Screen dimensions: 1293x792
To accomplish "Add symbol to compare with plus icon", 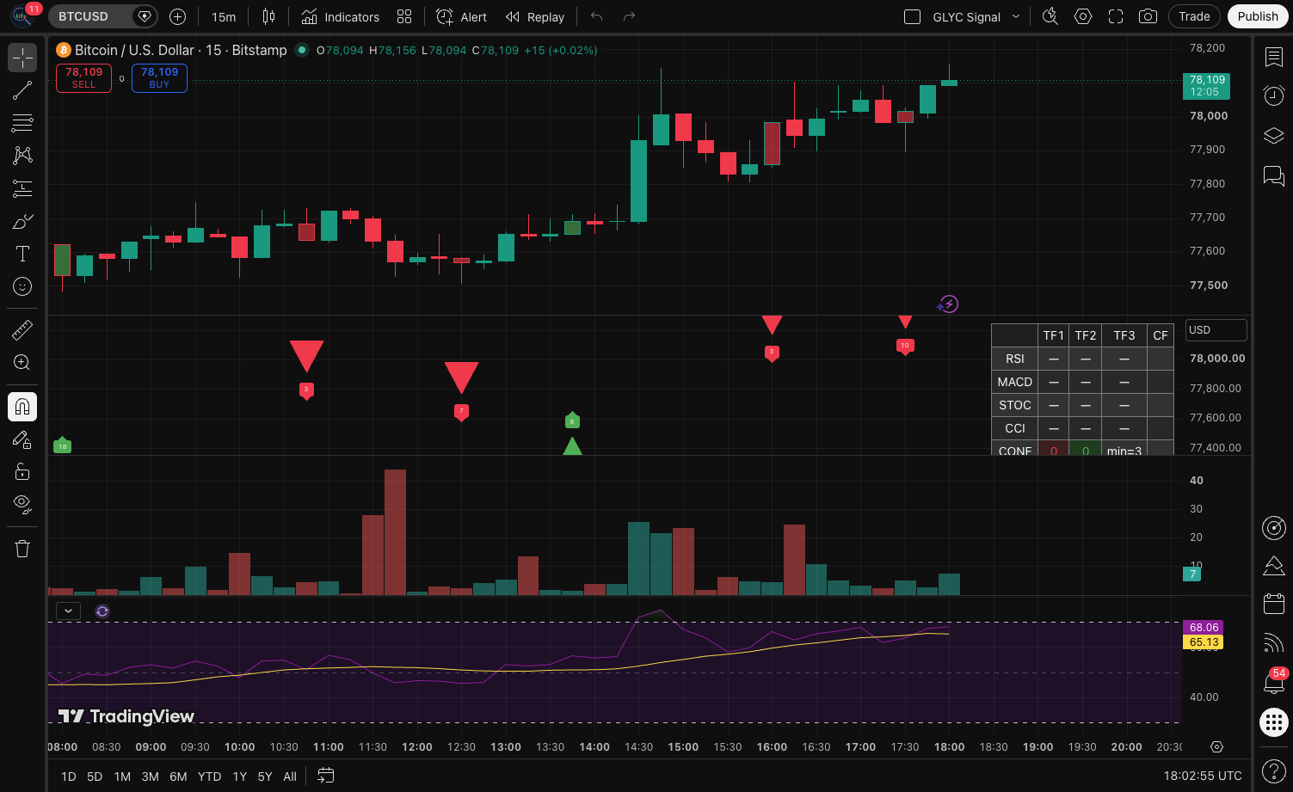I will 177,16.
